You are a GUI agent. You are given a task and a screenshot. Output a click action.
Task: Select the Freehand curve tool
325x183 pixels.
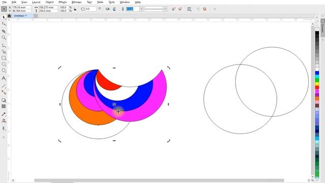pyautogui.click(x=4, y=45)
